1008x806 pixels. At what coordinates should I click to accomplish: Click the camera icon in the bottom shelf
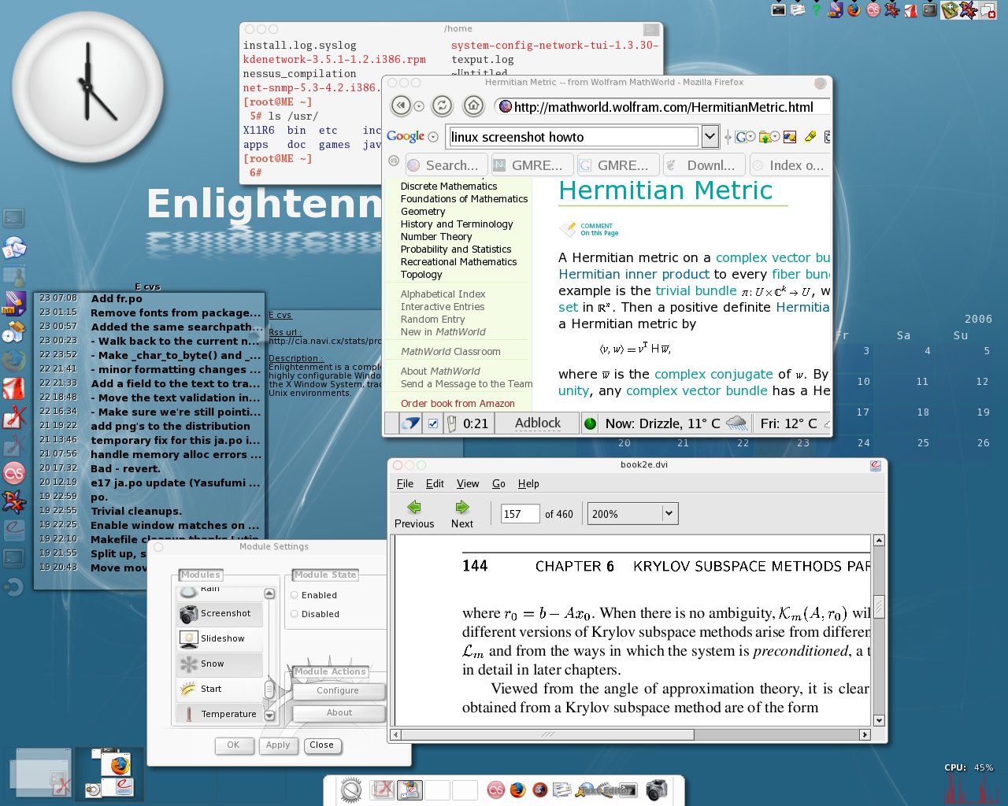coord(656,789)
